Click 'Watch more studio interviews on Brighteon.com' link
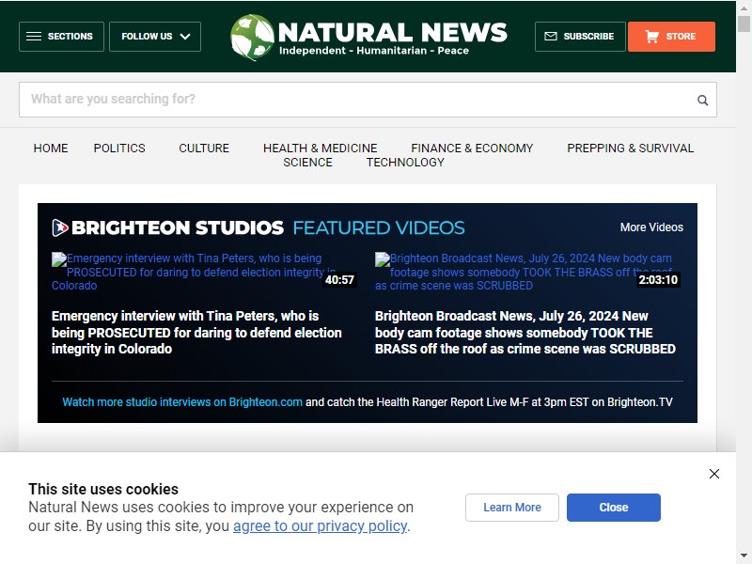Viewport: 752px width, 564px height. coord(182,402)
